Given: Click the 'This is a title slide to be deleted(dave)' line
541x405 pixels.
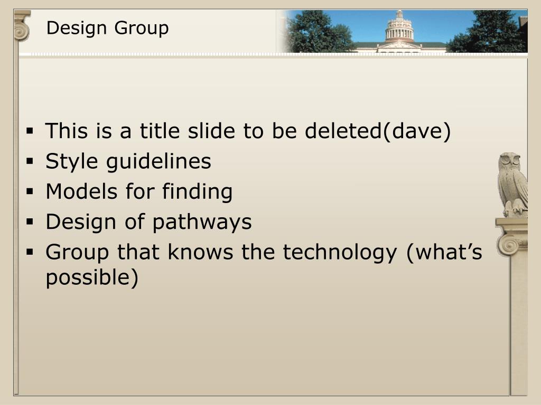Looking at the screenshot, I should point(248,131).
